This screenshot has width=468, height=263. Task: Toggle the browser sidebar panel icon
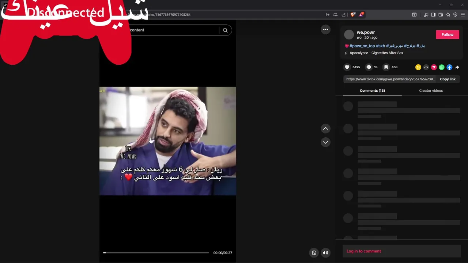pos(433,15)
